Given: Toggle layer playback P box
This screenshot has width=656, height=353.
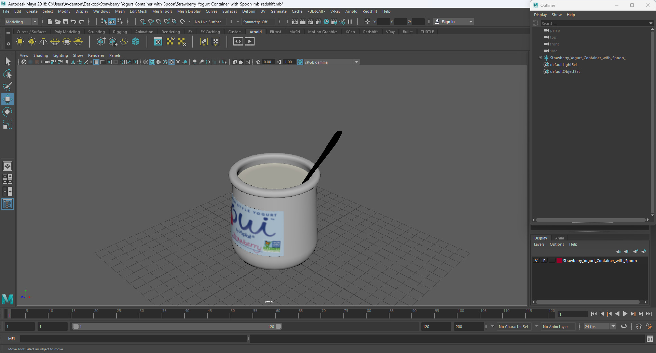Looking at the screenshot, I should pos(544,261).
